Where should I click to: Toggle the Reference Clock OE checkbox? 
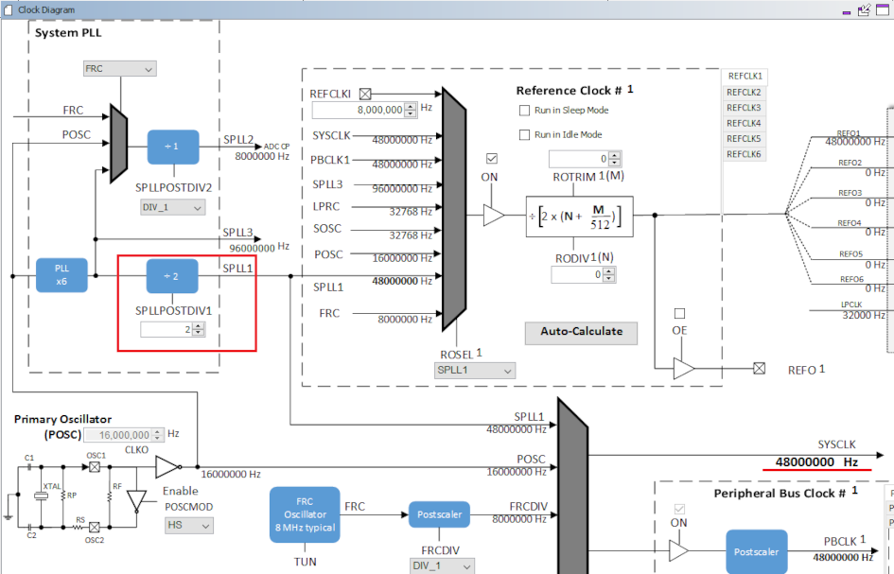click(x=678, y=313)
